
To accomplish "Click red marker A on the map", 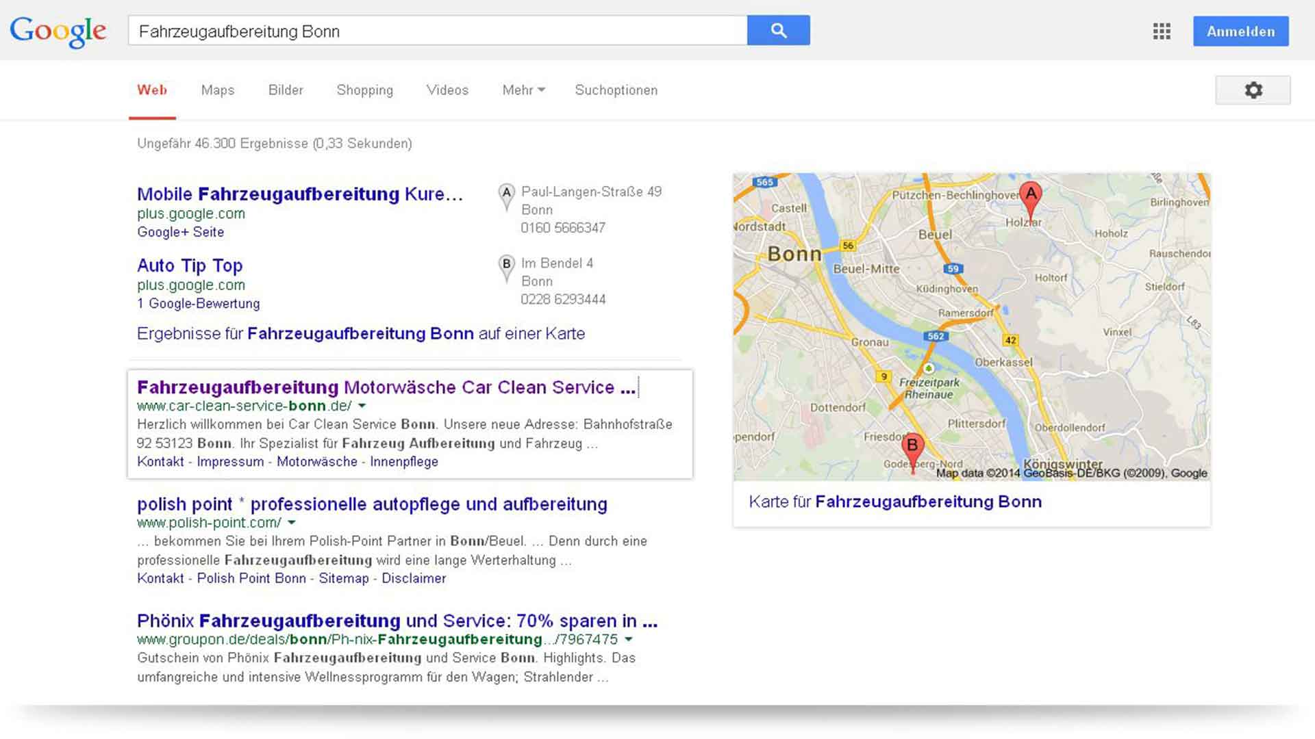I will click(x=1031, y=200).
